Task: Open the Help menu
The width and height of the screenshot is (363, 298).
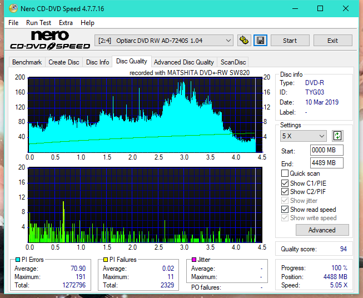Action: [x=87, y=23]
